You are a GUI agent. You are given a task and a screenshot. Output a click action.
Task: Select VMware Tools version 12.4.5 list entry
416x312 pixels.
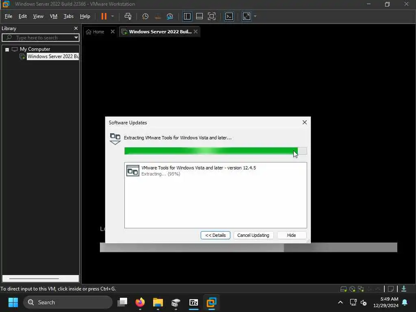[x=215, y=171]
